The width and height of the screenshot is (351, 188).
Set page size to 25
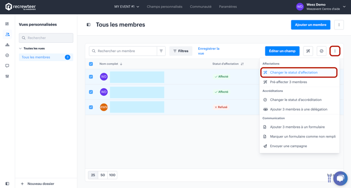[x=93, y=175]
